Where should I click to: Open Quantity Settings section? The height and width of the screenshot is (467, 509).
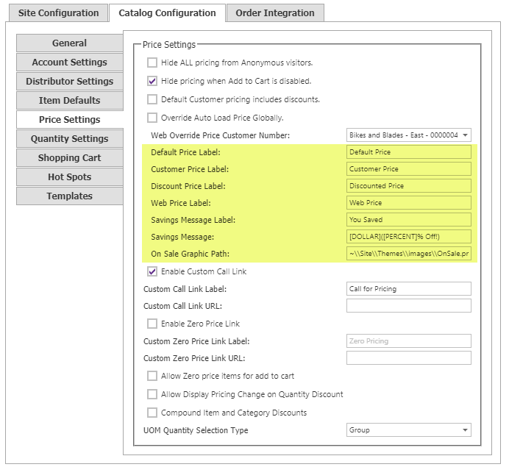69,139
